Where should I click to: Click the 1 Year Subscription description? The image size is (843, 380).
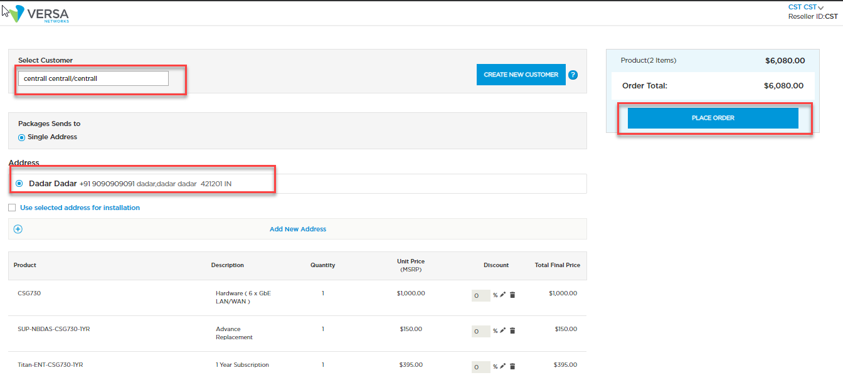[242, 365]
